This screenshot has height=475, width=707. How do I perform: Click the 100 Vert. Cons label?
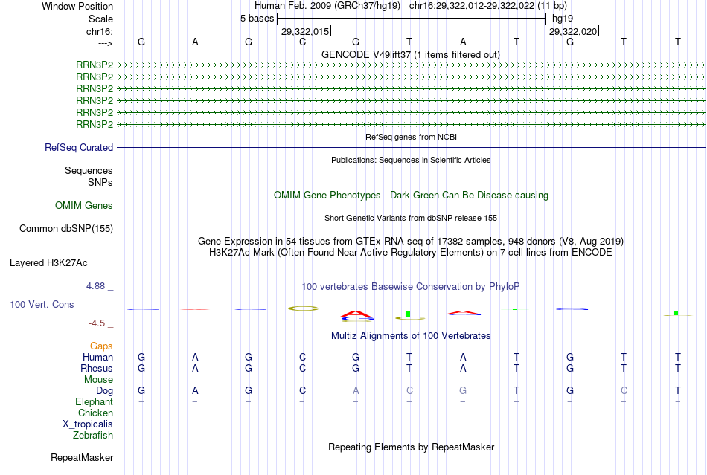click(42, 304)
